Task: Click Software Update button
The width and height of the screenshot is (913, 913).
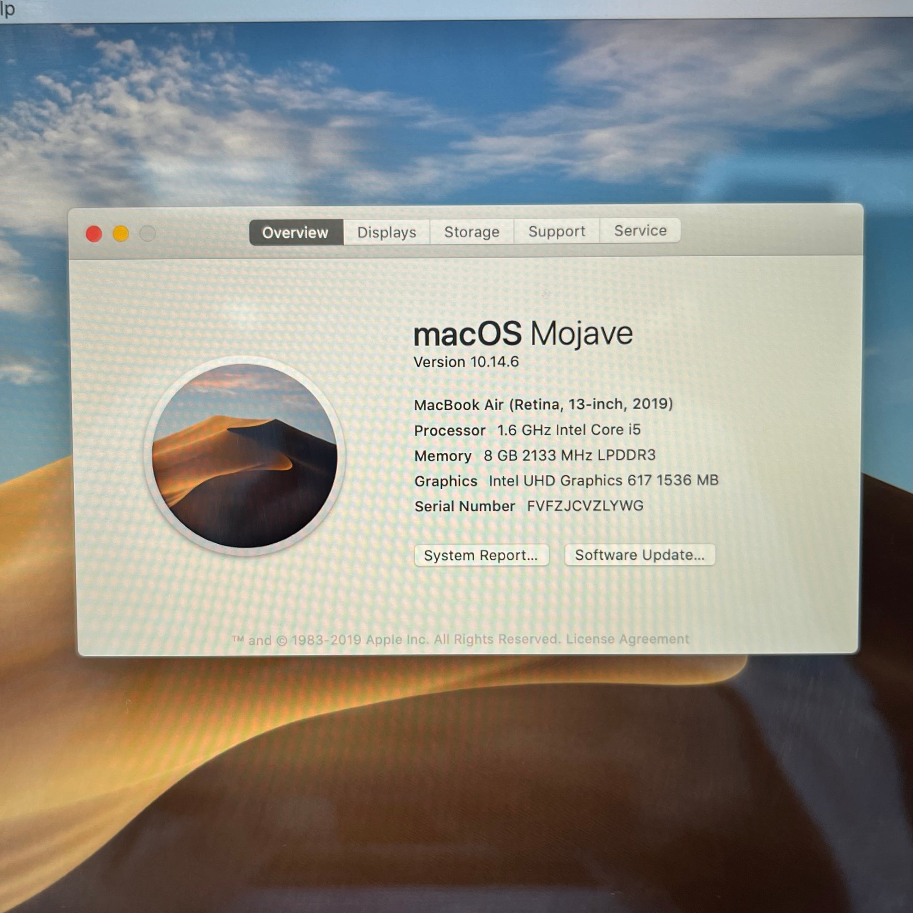Action: (639, 555)
